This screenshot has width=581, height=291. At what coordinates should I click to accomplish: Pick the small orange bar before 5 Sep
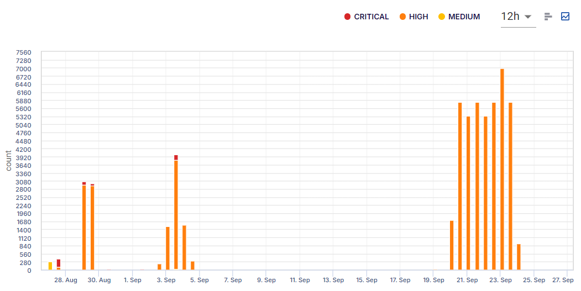click(x=192, y=266)
